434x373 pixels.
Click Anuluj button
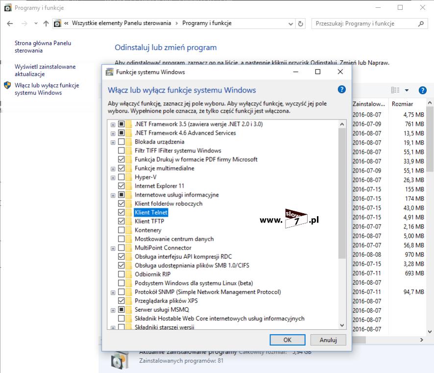328,340
